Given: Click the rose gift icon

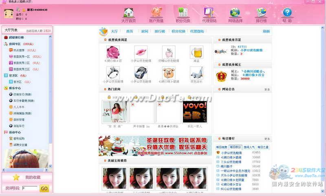Looking at the screenshot, I should coord(113,52).
